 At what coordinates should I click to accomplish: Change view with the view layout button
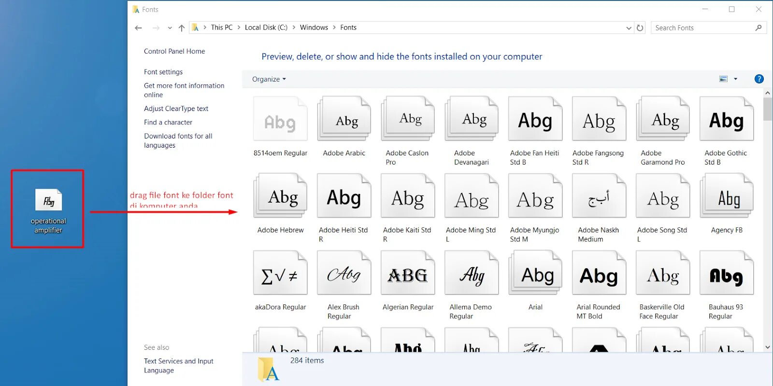[723, 79]
